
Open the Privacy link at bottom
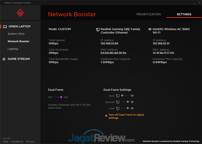30,142
